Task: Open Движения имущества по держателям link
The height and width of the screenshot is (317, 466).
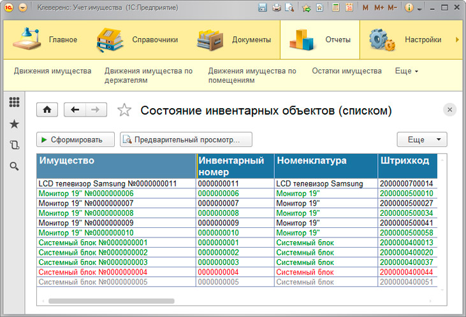Action: (x=149, y=75)
